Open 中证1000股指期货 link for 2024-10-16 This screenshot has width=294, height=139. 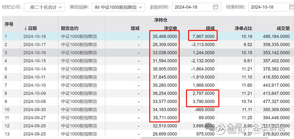coord(79,53)
